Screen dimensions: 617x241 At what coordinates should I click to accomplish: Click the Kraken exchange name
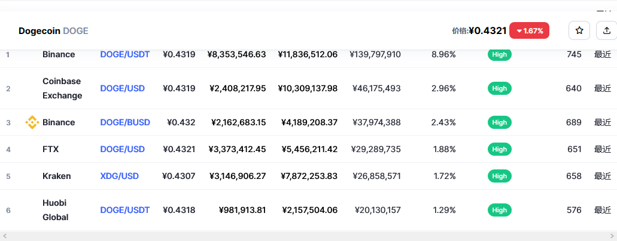pyautogui.click(x=56, y=176)
